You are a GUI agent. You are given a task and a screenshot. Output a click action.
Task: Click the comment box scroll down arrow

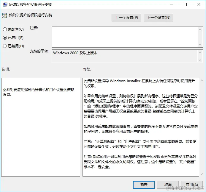click(200, 45)
